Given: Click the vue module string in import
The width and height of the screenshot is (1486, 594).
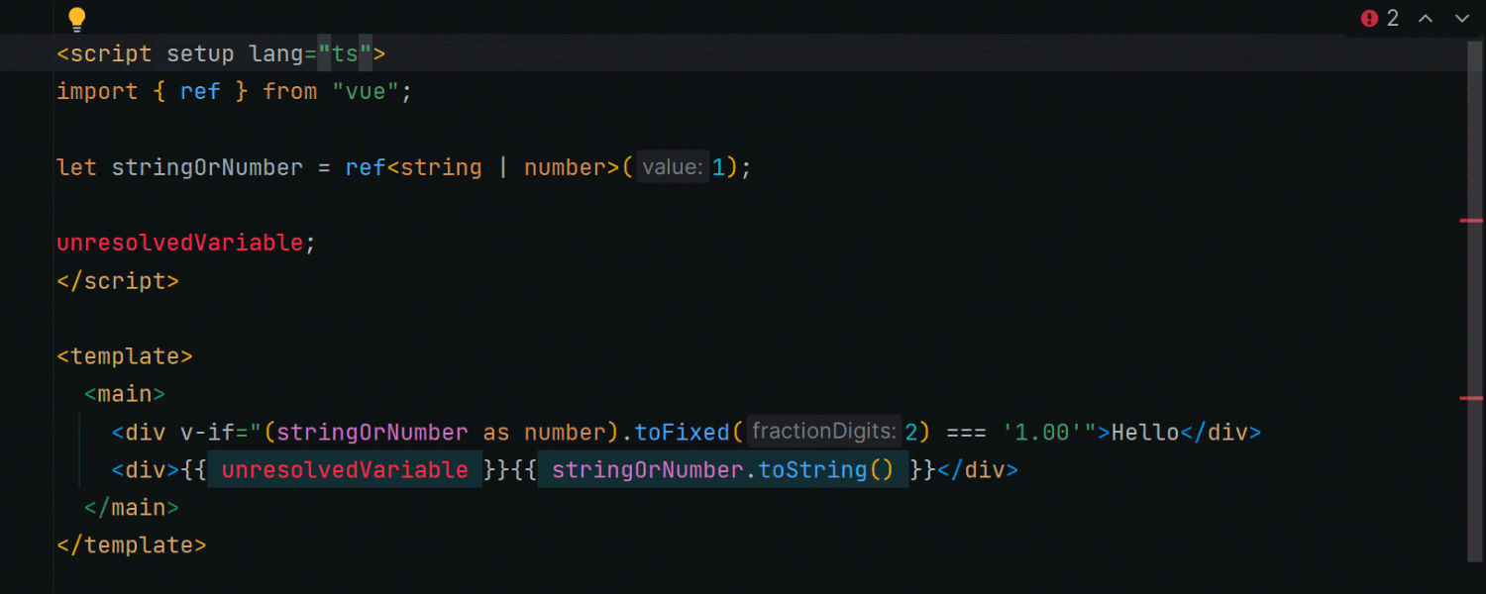Looking at the screenshot, I should (x=366, y=91).
